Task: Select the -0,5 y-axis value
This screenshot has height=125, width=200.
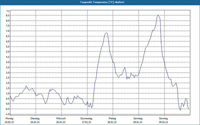Action: point(7,109)
